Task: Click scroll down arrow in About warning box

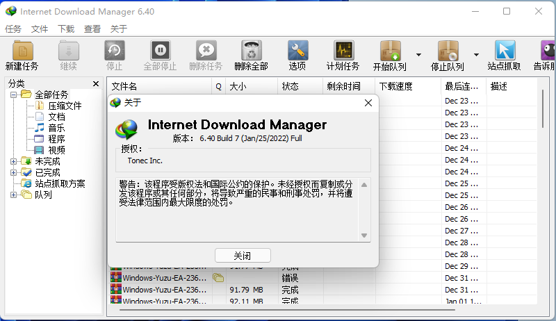Action: tap(364, 236)
